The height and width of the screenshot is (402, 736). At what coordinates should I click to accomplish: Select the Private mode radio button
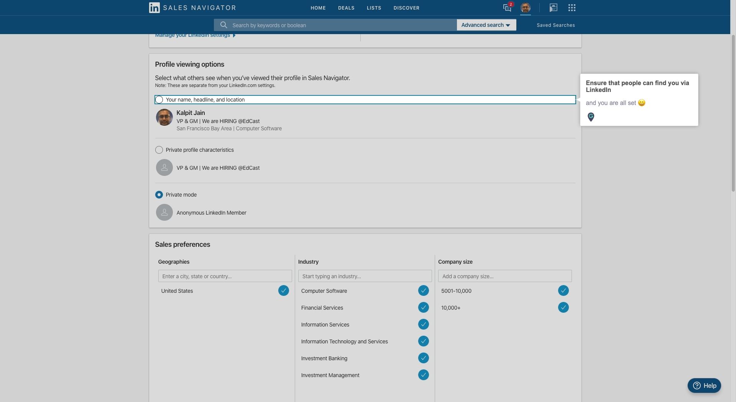[159, 195]
